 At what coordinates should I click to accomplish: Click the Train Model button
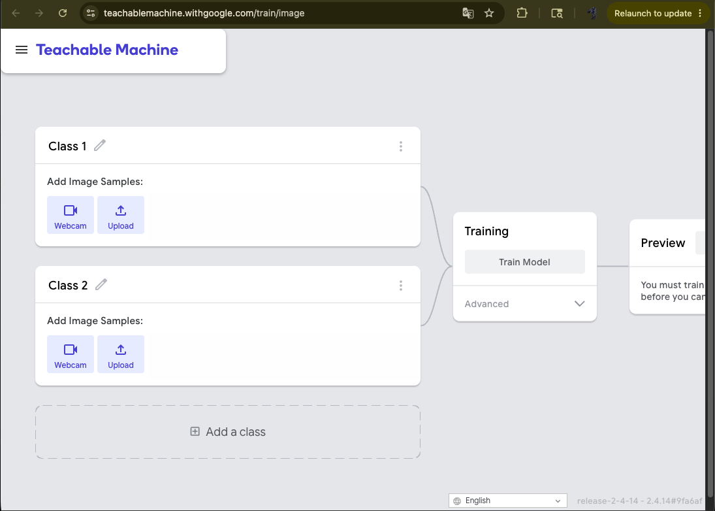[x=525, y=262]
